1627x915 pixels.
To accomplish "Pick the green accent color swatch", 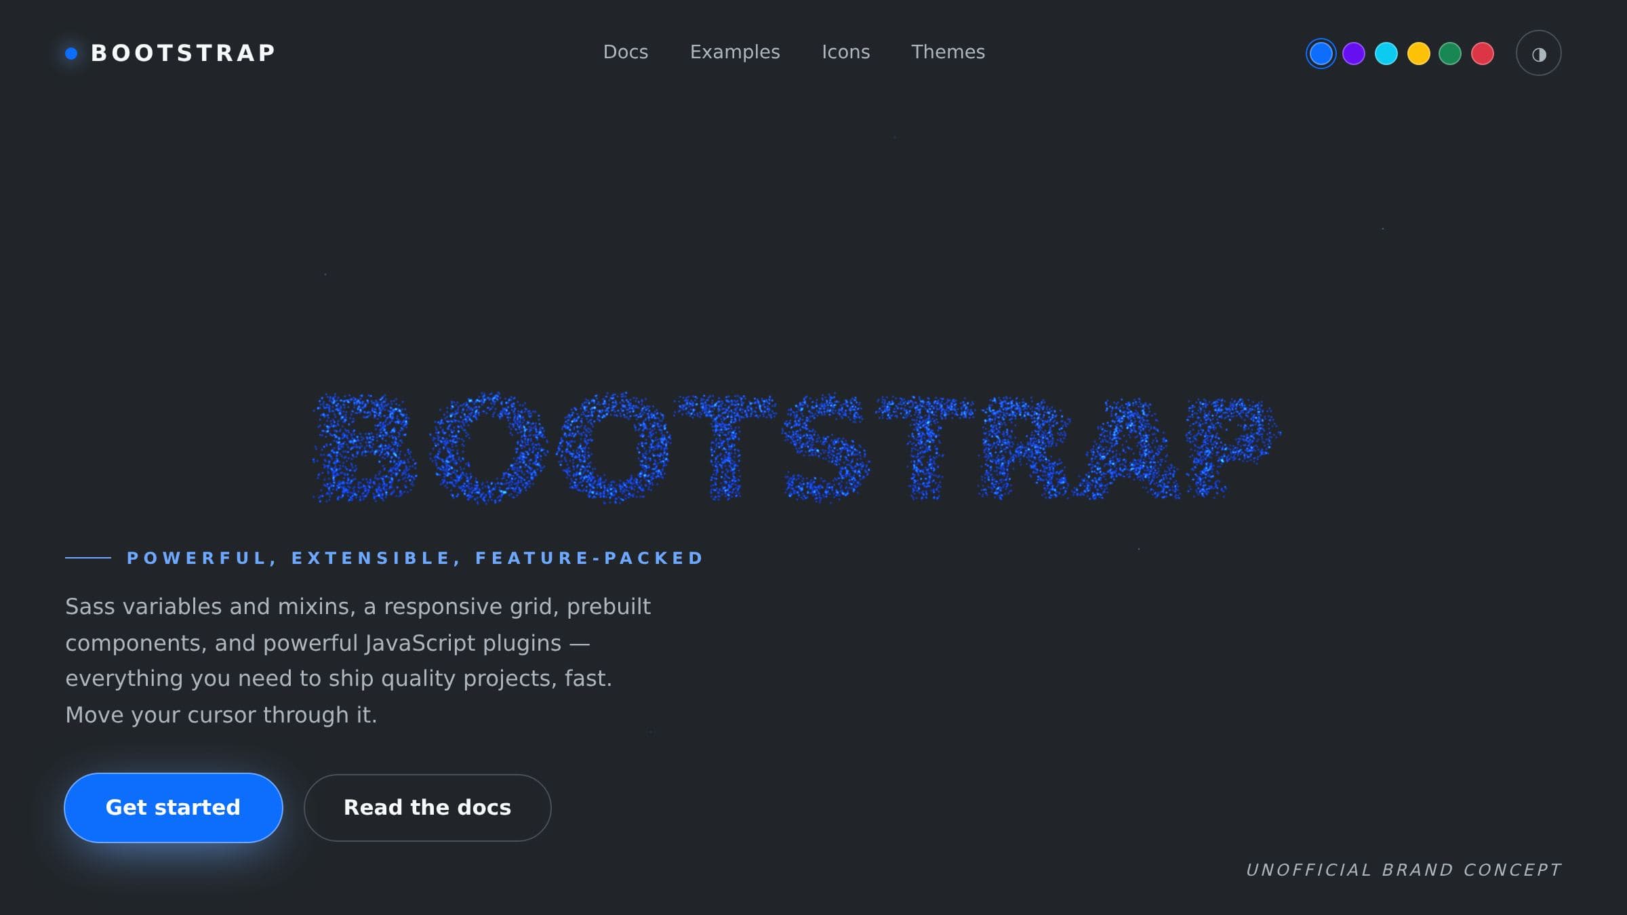I will point(1450,54).
